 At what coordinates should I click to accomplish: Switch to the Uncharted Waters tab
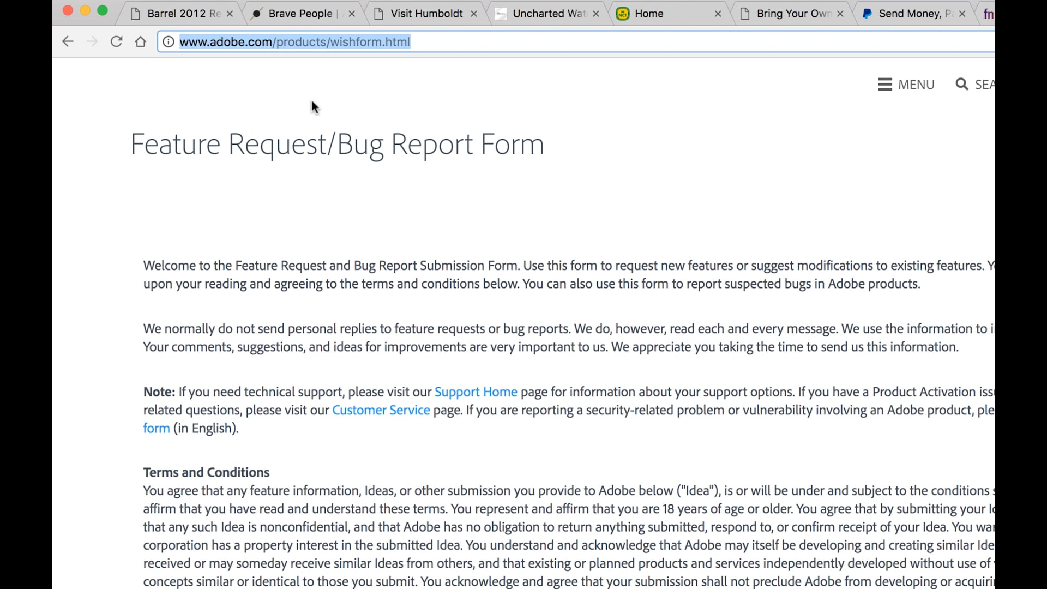[x=547, y=14]
